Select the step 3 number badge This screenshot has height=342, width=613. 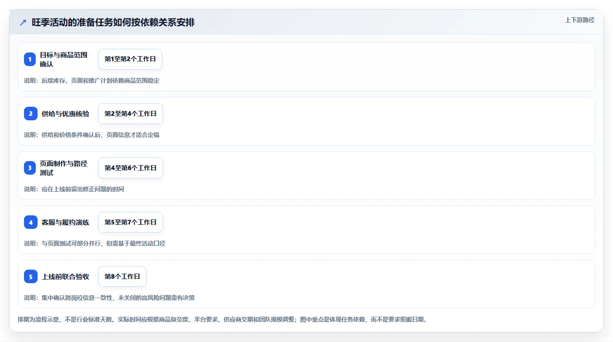tap(30, 168)
